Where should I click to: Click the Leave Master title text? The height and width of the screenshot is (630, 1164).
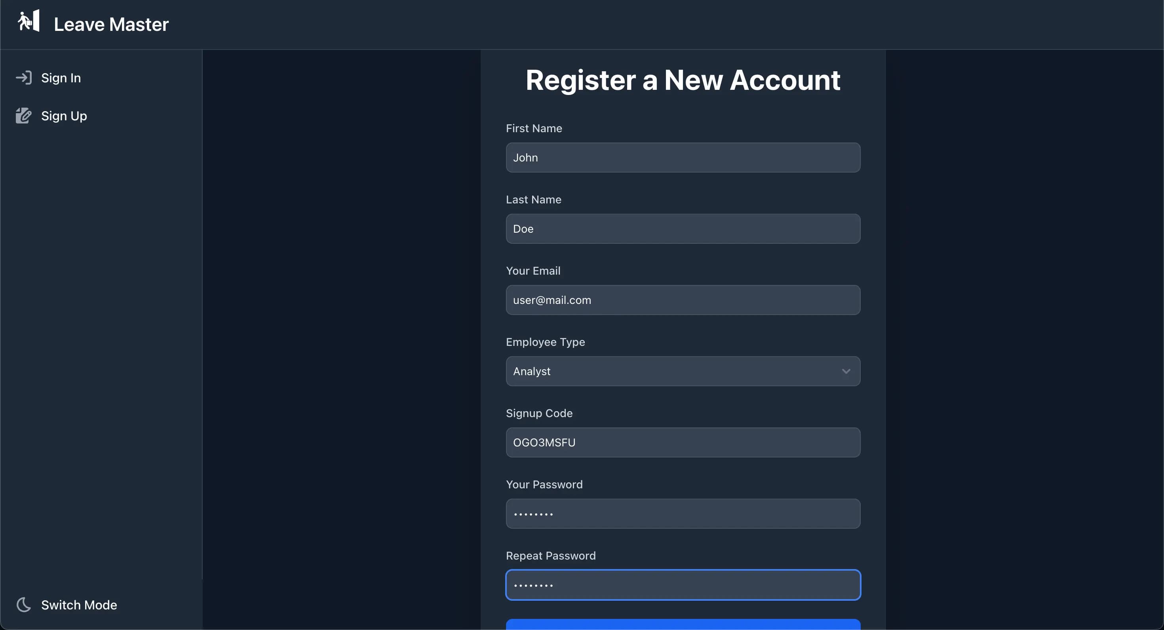click(111, 25)
